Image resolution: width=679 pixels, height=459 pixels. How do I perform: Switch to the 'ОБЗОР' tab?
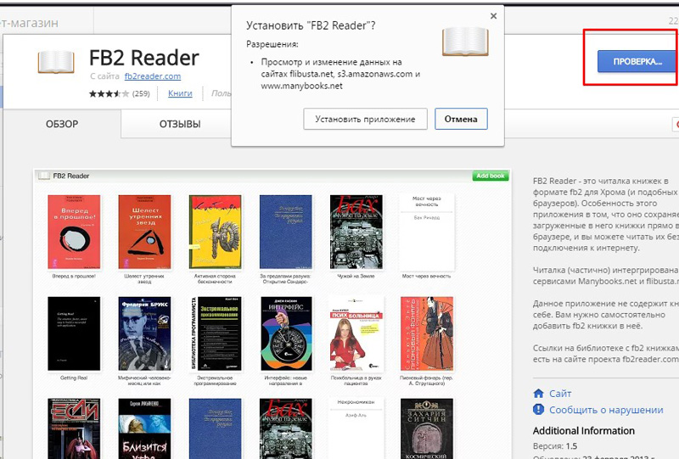[62, 124]
